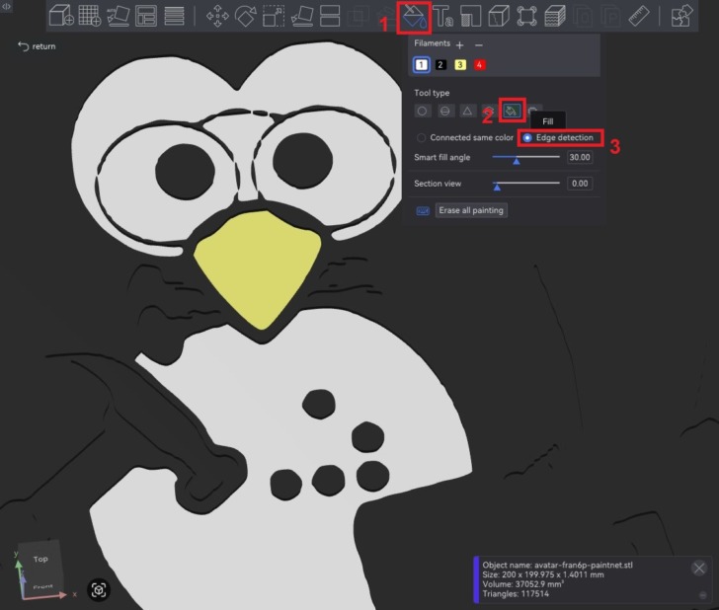
Task: Click the keyboard shortcuts icon beside Erase
Action: 423,211
